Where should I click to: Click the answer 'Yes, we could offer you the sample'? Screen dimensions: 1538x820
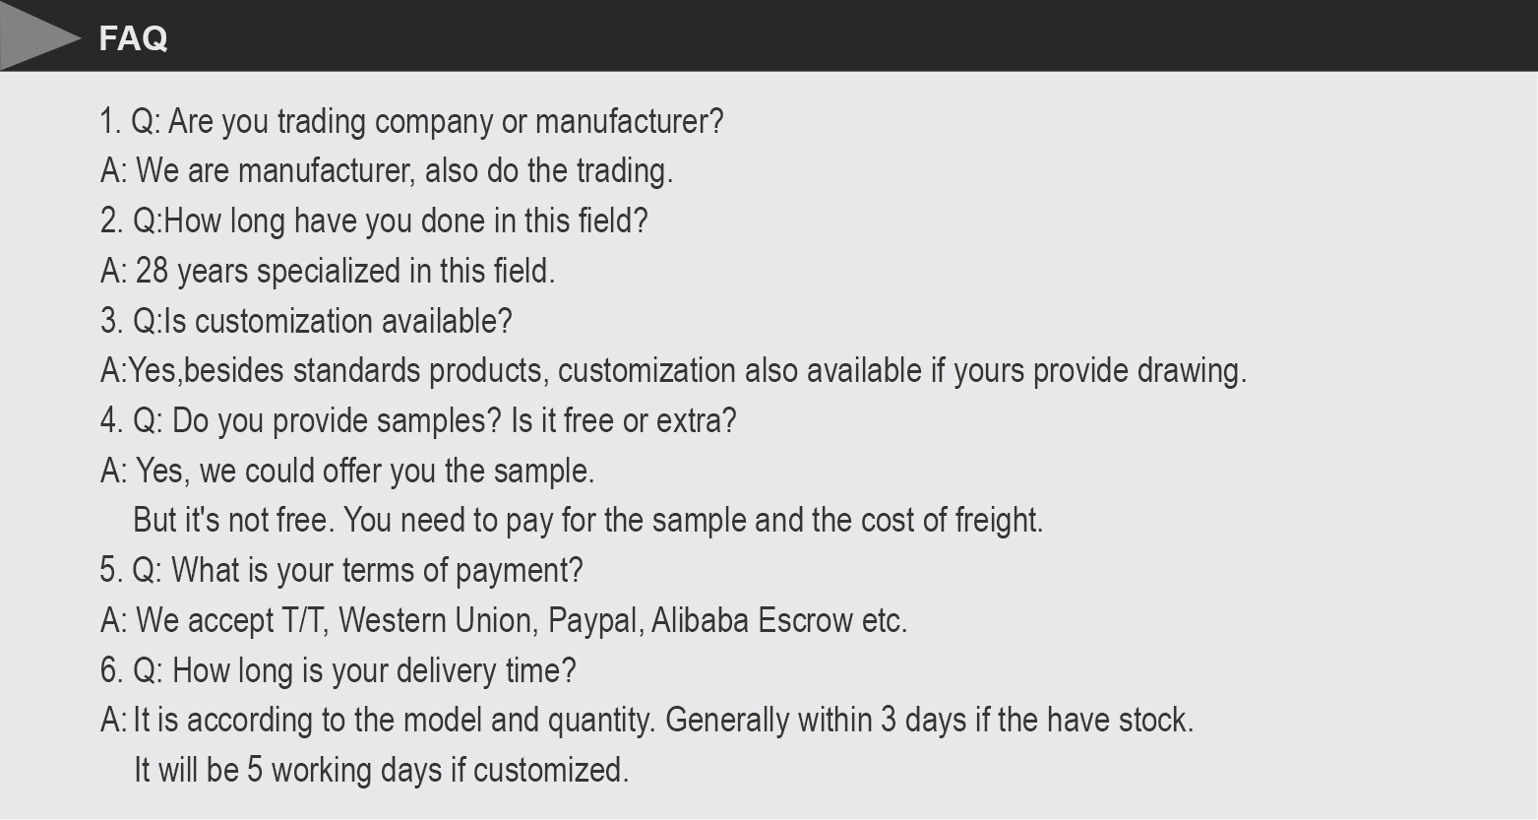pyautogui.click(x=347, y=472)
